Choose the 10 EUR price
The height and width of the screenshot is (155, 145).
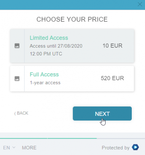coord(113,46)
